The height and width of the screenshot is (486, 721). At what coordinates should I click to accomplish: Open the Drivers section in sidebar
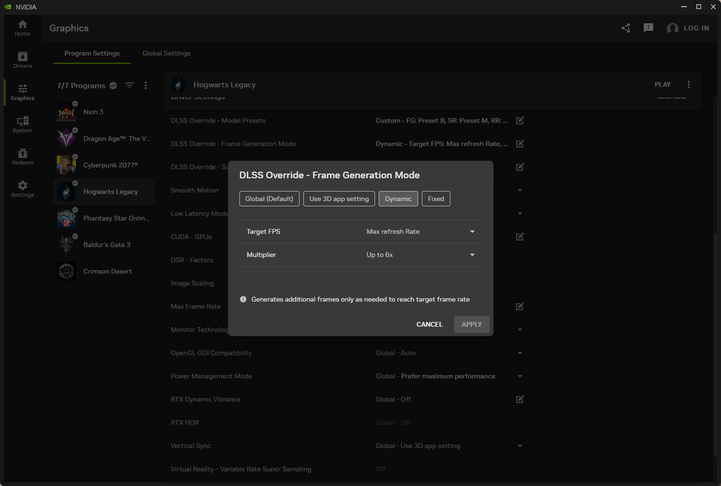[22, 60]
